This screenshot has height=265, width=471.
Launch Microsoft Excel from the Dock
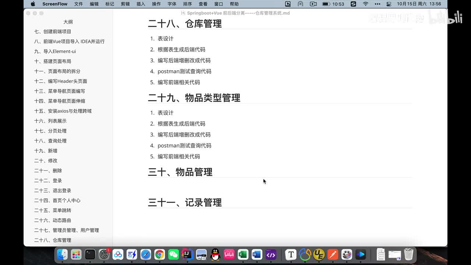click(243, 254)
